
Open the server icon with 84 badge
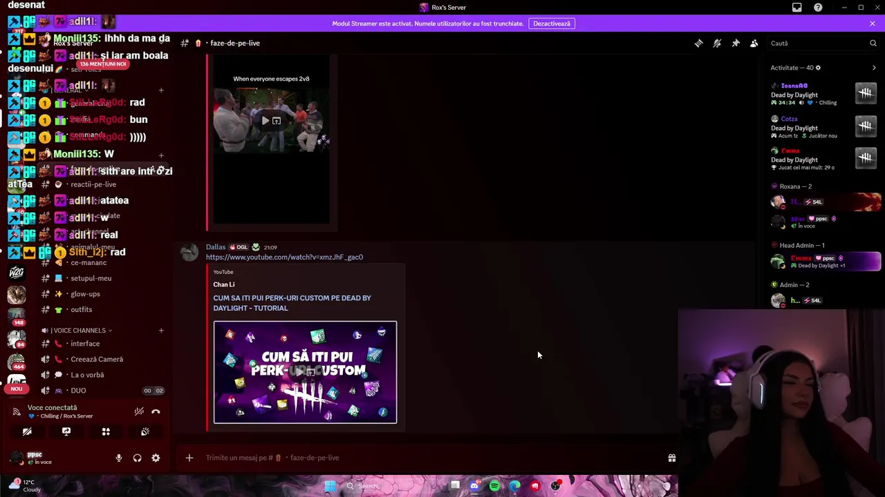tap(17, 339)
